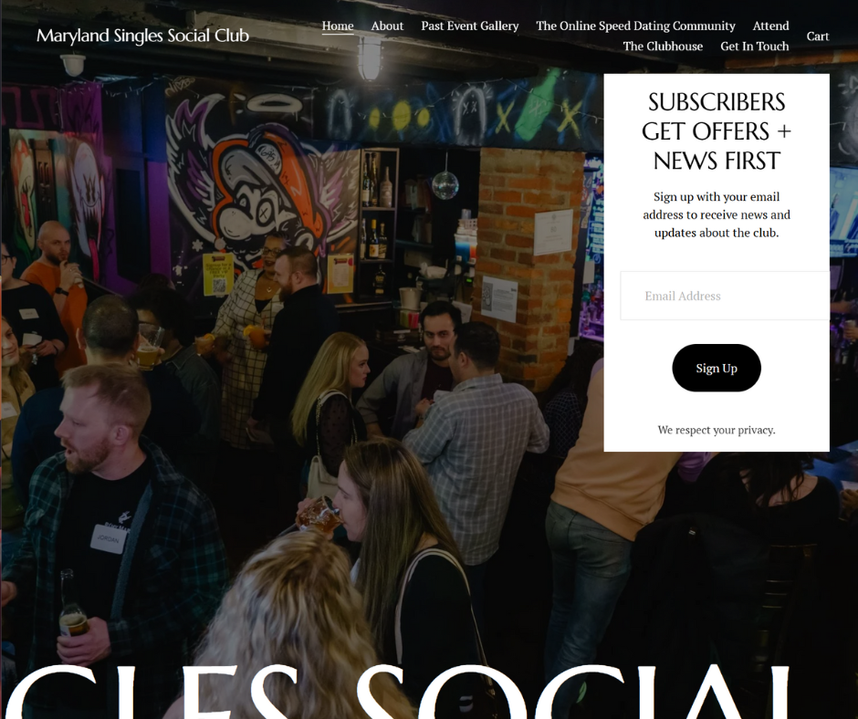
Task: Open the About page
Action: 387,26
